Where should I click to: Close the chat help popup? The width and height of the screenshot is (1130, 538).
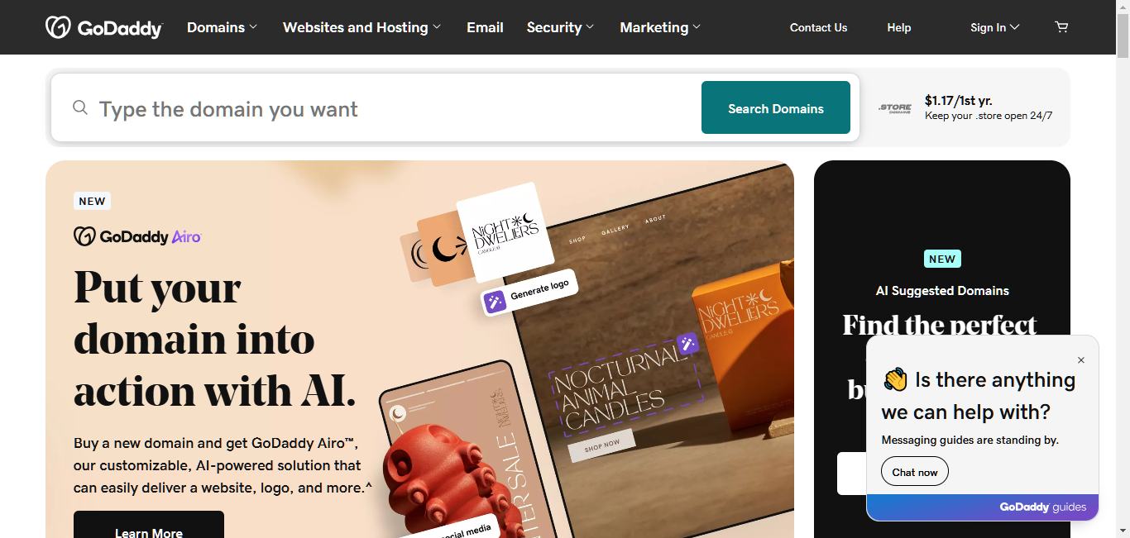pos(1081,360)
